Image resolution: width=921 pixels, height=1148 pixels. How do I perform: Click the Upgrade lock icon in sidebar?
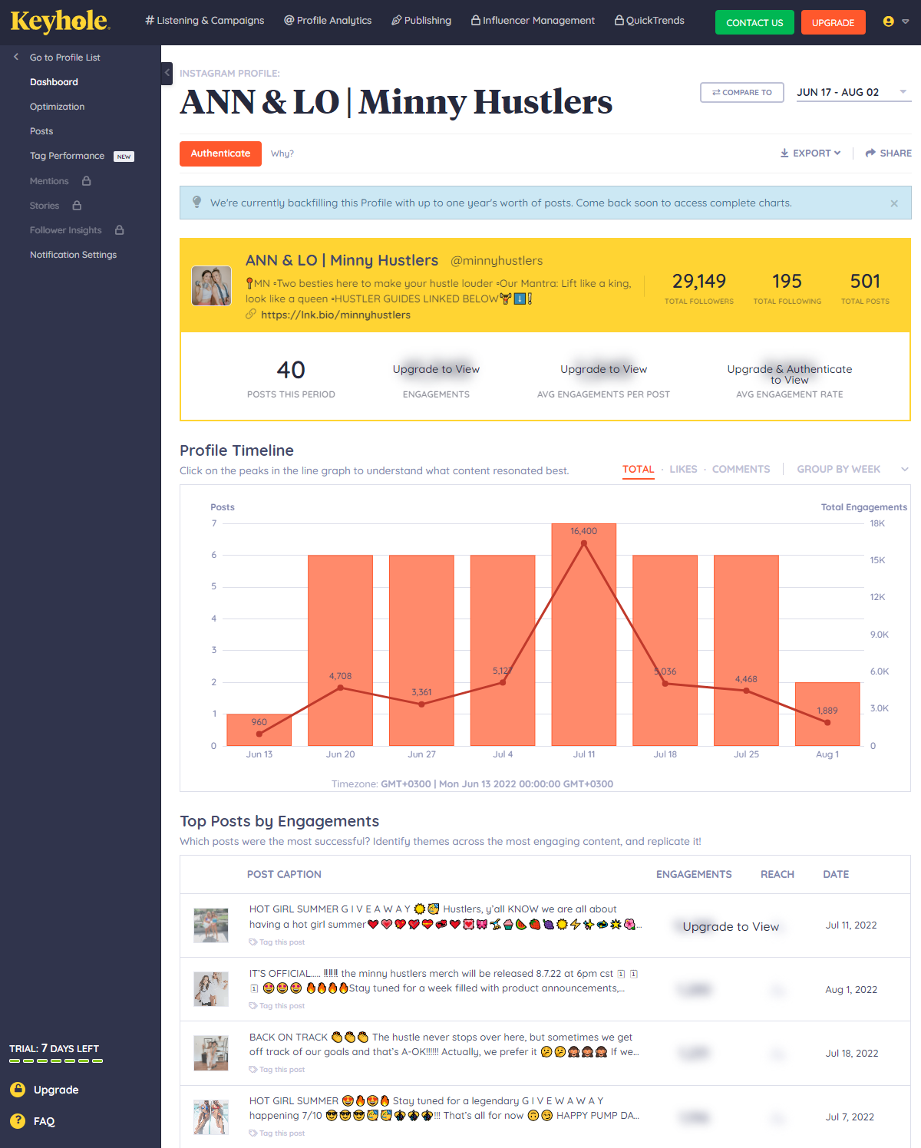(x=18, y=1090)
